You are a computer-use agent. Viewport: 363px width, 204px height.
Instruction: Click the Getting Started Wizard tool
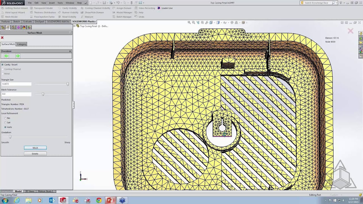click(14, 8)
